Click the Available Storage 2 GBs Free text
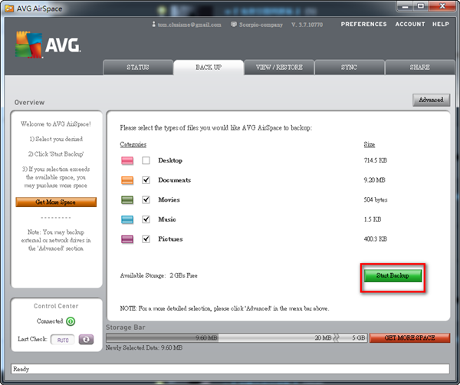Image resolution: width=460 pixels, height=385 pixels. pyautogui.click(x=159, y=275)
